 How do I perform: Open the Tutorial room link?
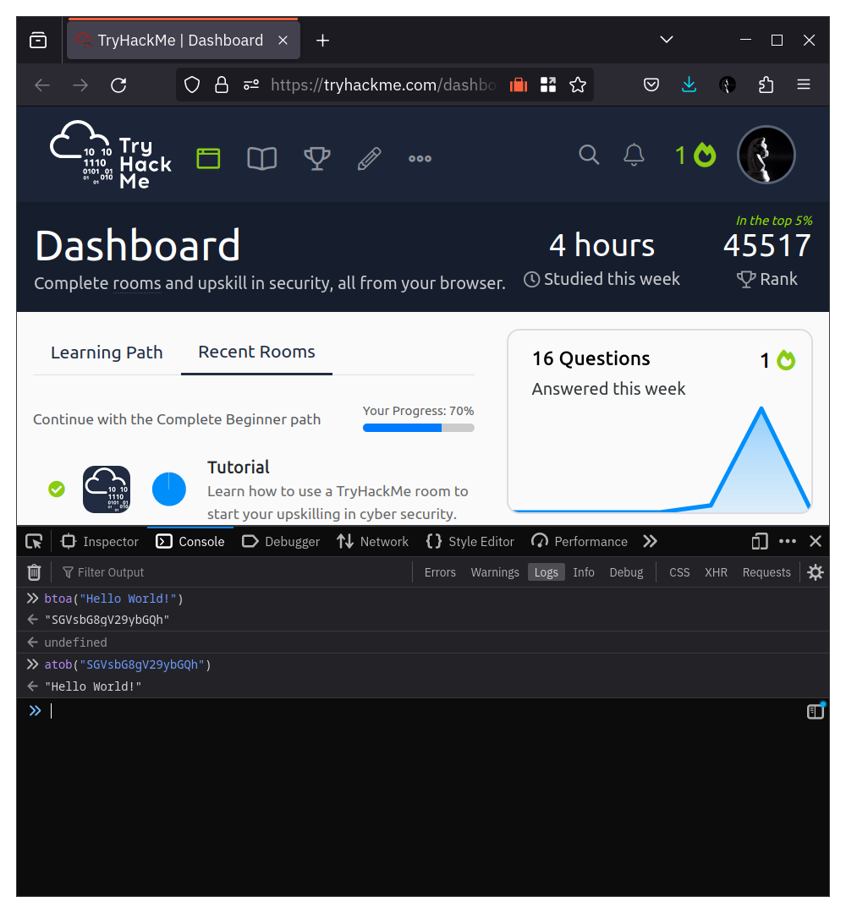click(239, 467)
